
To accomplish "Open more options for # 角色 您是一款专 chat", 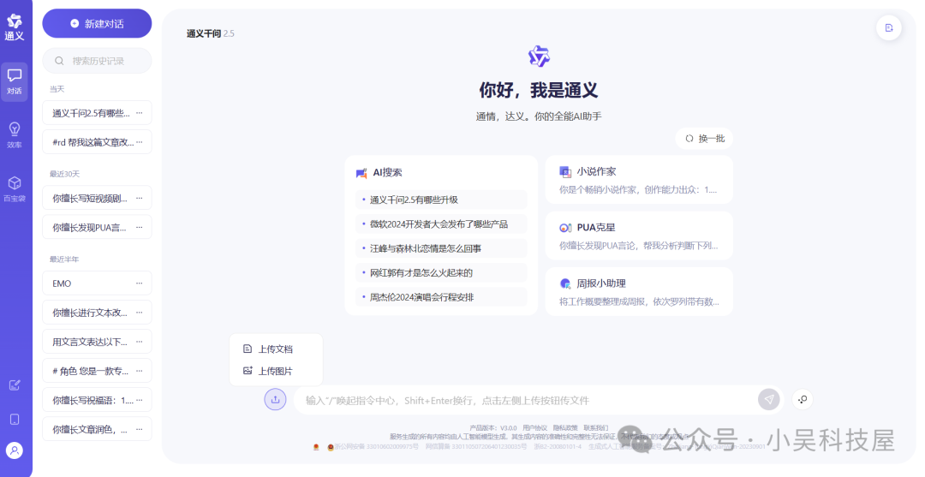I will click(140, 371).
